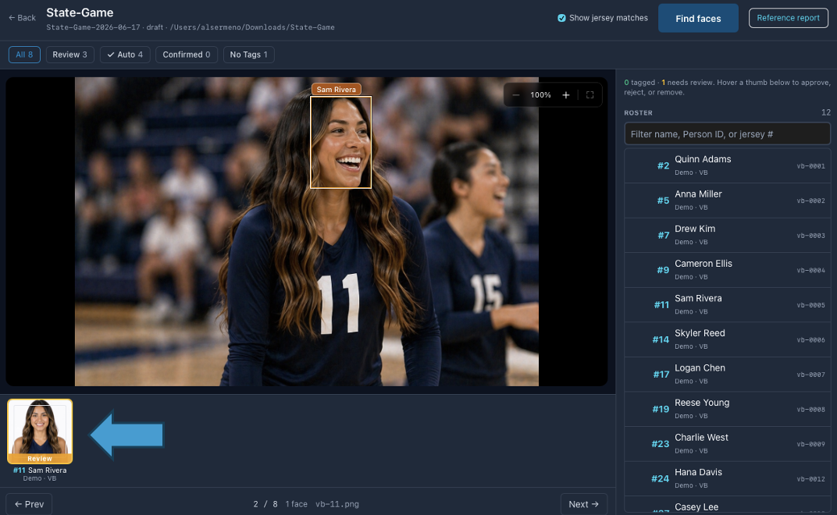
Task: Choose Reese Young #19 in the roster
Action: point(727,409)
